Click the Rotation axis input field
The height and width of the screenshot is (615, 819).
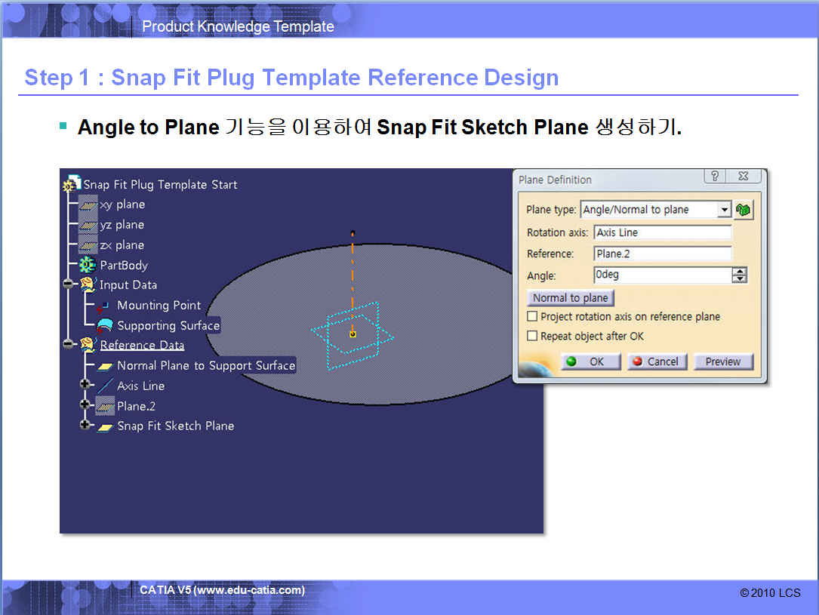click(x=663, y=232)
